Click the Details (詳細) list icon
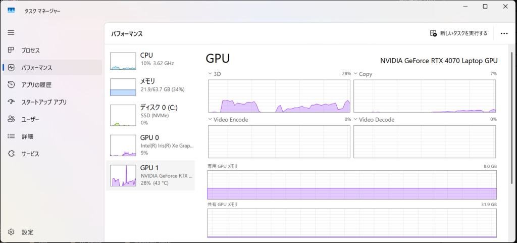Screen dimensions: 517x243 pos(11,136)
